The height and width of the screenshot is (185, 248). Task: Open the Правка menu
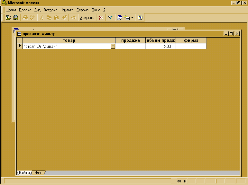pyautogui.click(x=25, y=10)
